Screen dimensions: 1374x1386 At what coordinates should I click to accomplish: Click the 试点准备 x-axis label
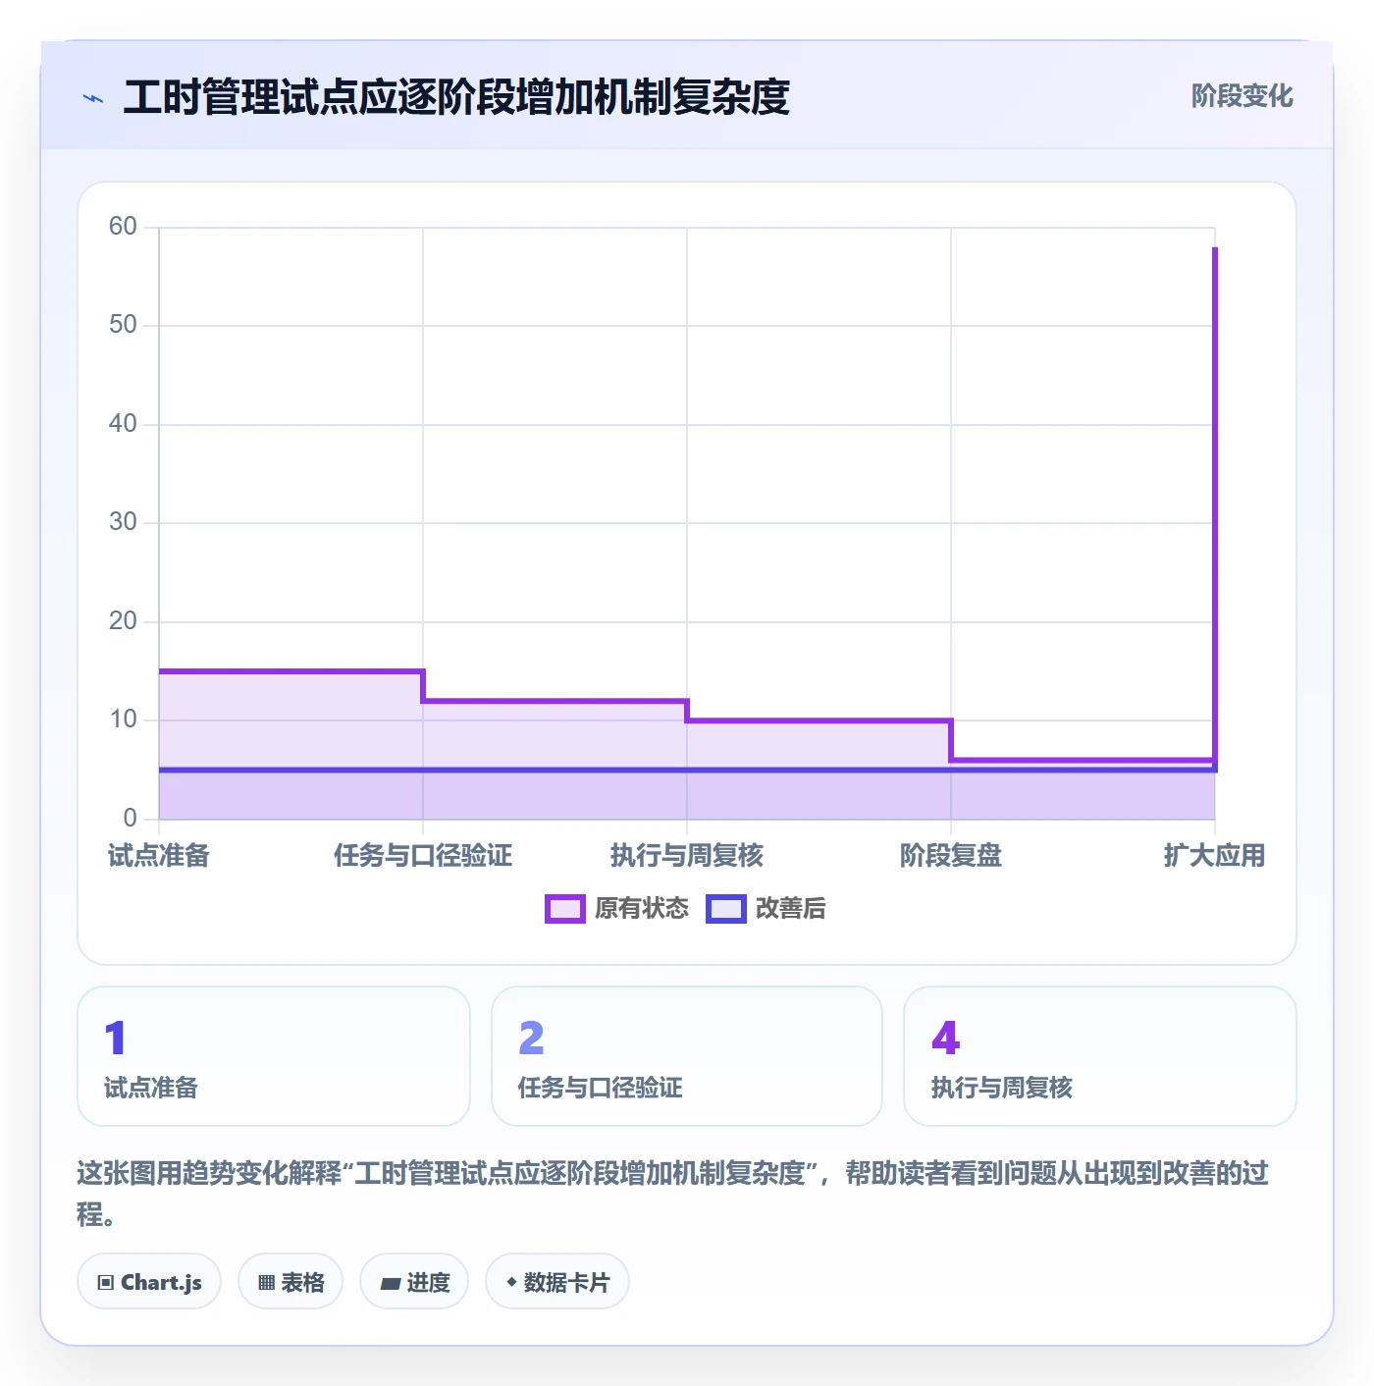pyautogui.click(x=159, y=856)
